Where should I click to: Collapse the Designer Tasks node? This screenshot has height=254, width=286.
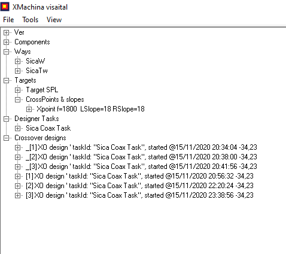(x=7, y=119)
